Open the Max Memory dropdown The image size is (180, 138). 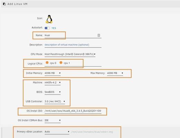click(x=115, y=73)
